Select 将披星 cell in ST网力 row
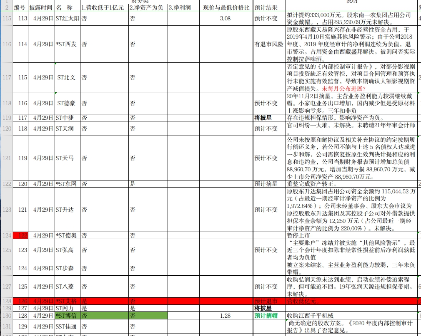 tap(269, 308)
